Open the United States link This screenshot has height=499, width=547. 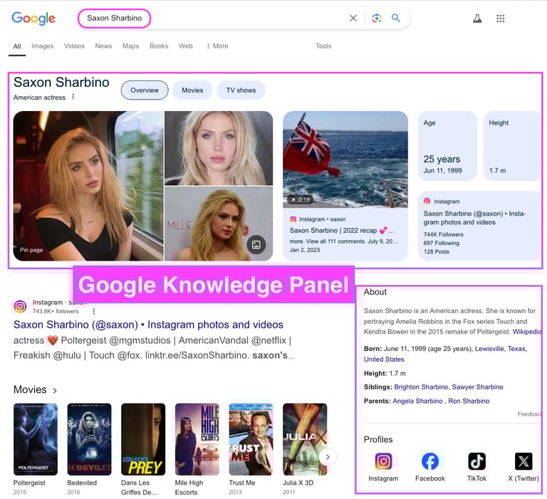[x=384, y=359]
